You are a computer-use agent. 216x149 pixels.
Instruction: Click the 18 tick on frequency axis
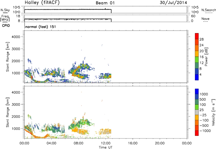click(18, 16)
